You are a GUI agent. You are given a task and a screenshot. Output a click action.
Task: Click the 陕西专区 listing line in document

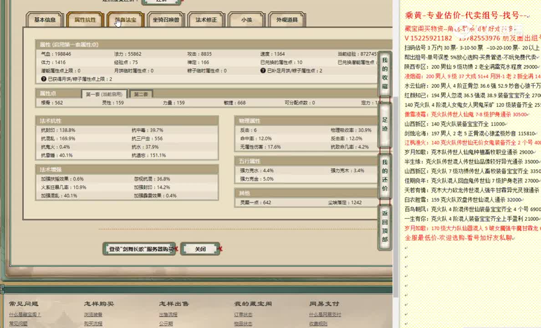click(x=472, y=67)
